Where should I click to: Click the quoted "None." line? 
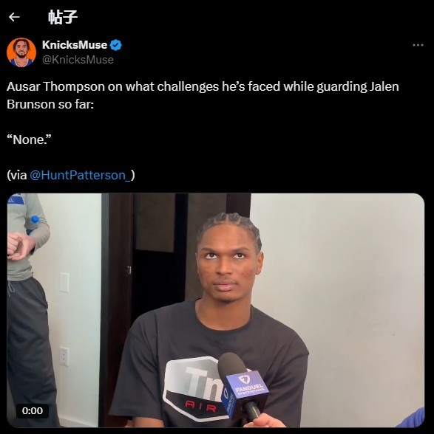pos(29,139)
